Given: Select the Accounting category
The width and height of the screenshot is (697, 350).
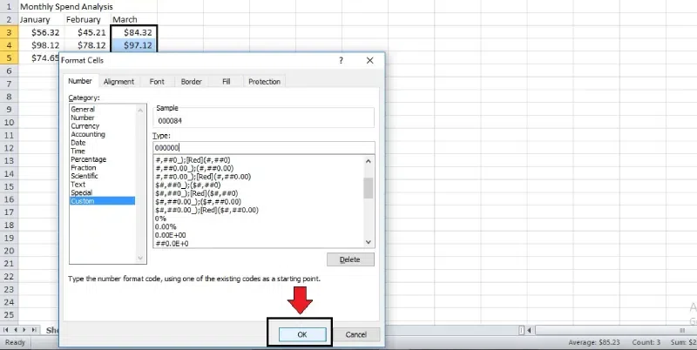Looking at the screenshot, I should point(88,134).
